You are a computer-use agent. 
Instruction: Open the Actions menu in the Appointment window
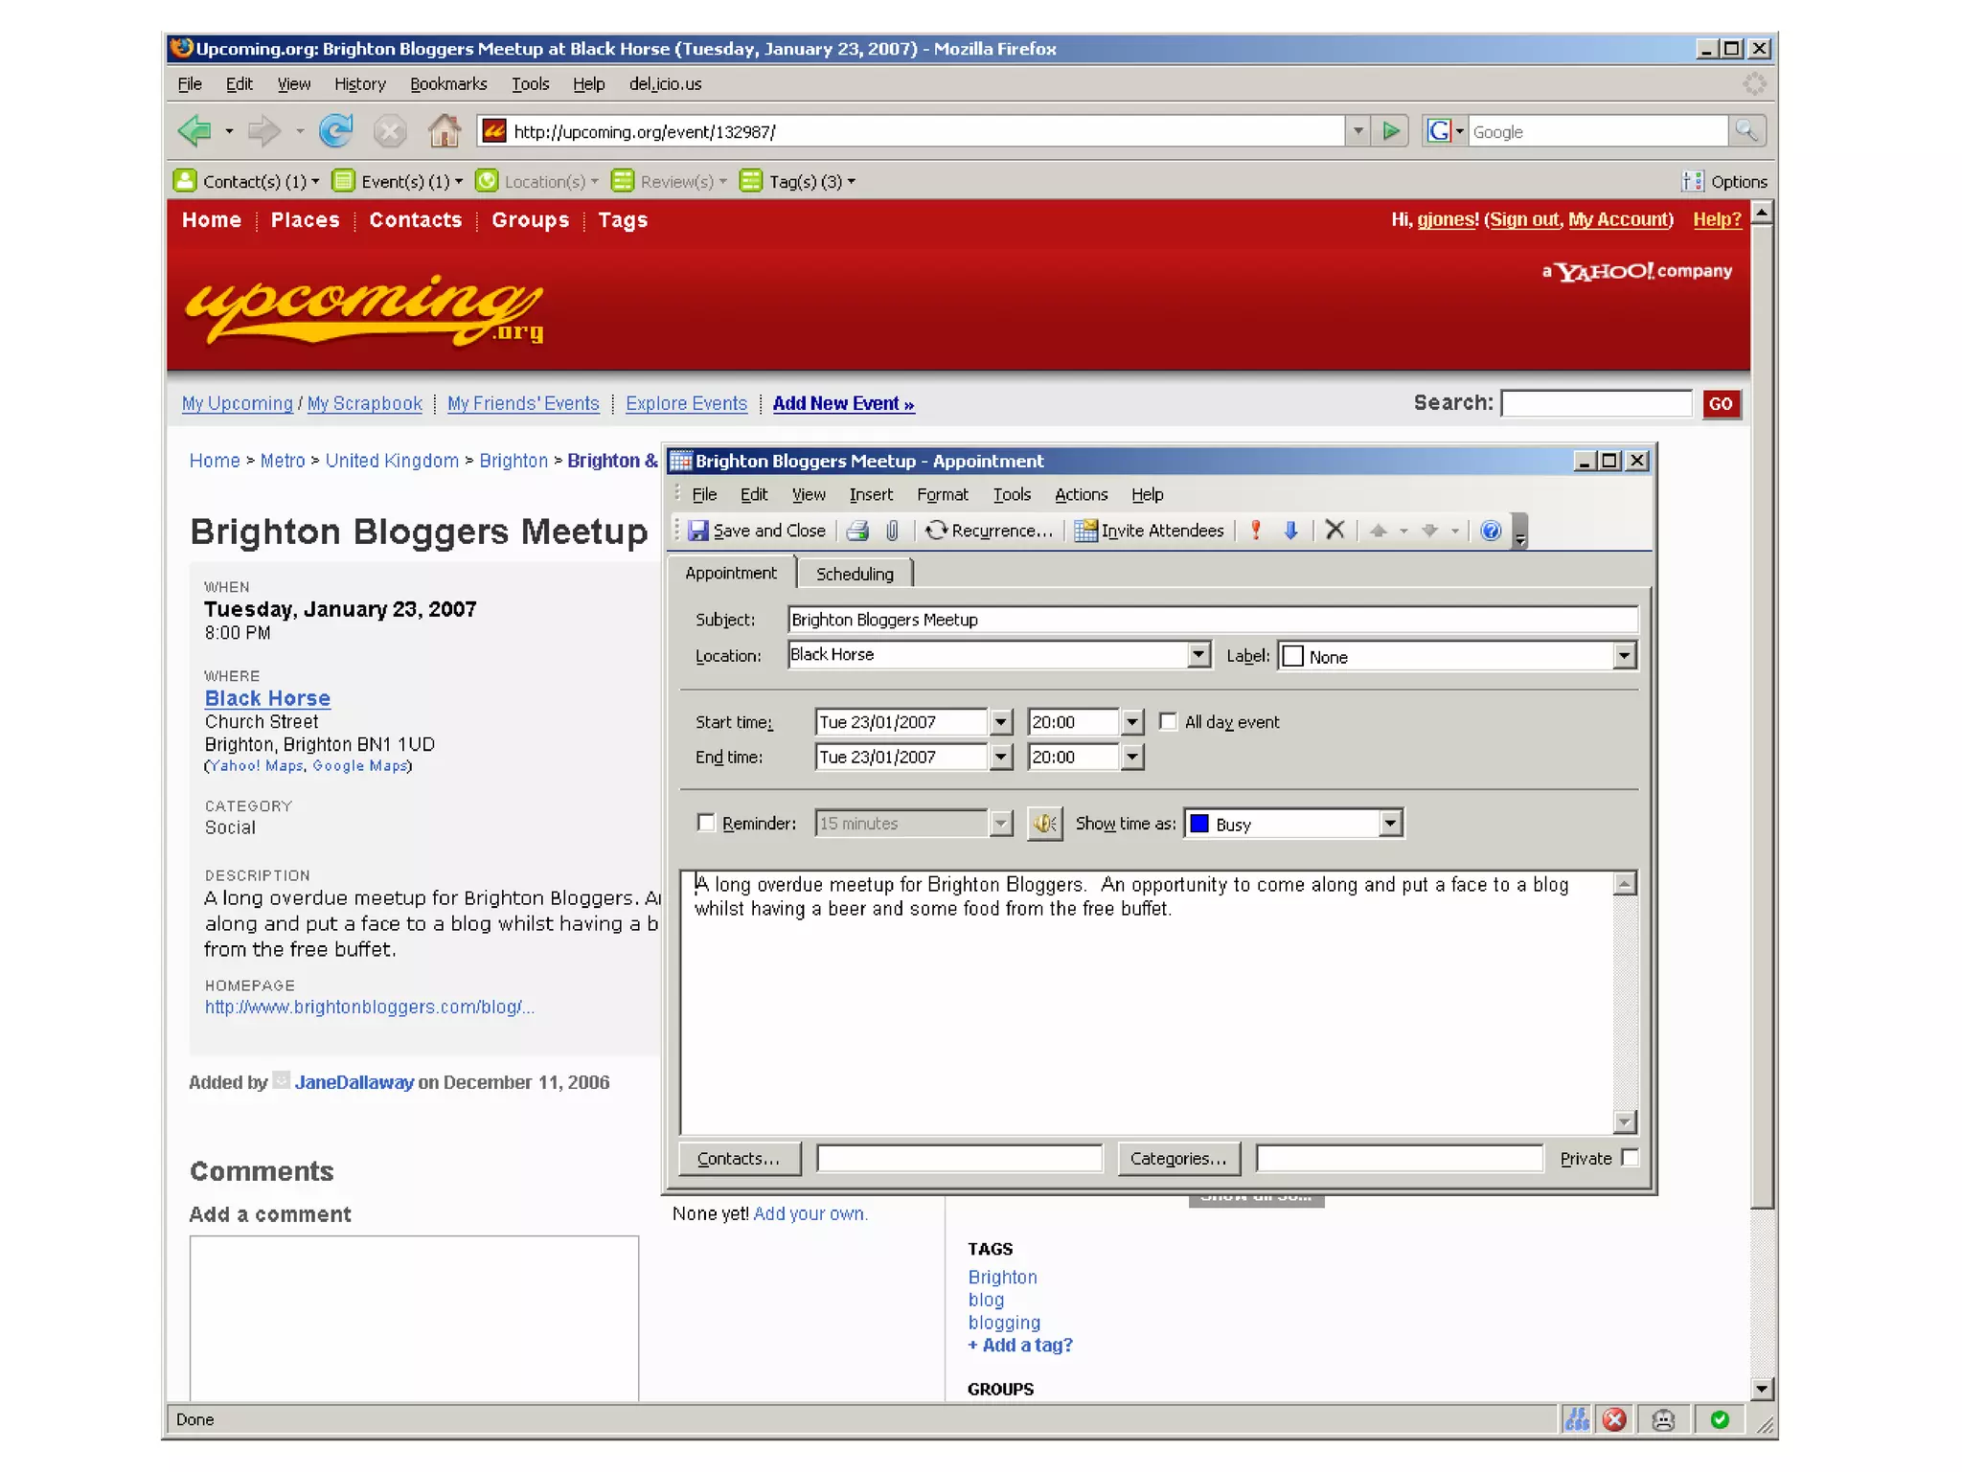pyautogui.click(x=1081, y=494)
